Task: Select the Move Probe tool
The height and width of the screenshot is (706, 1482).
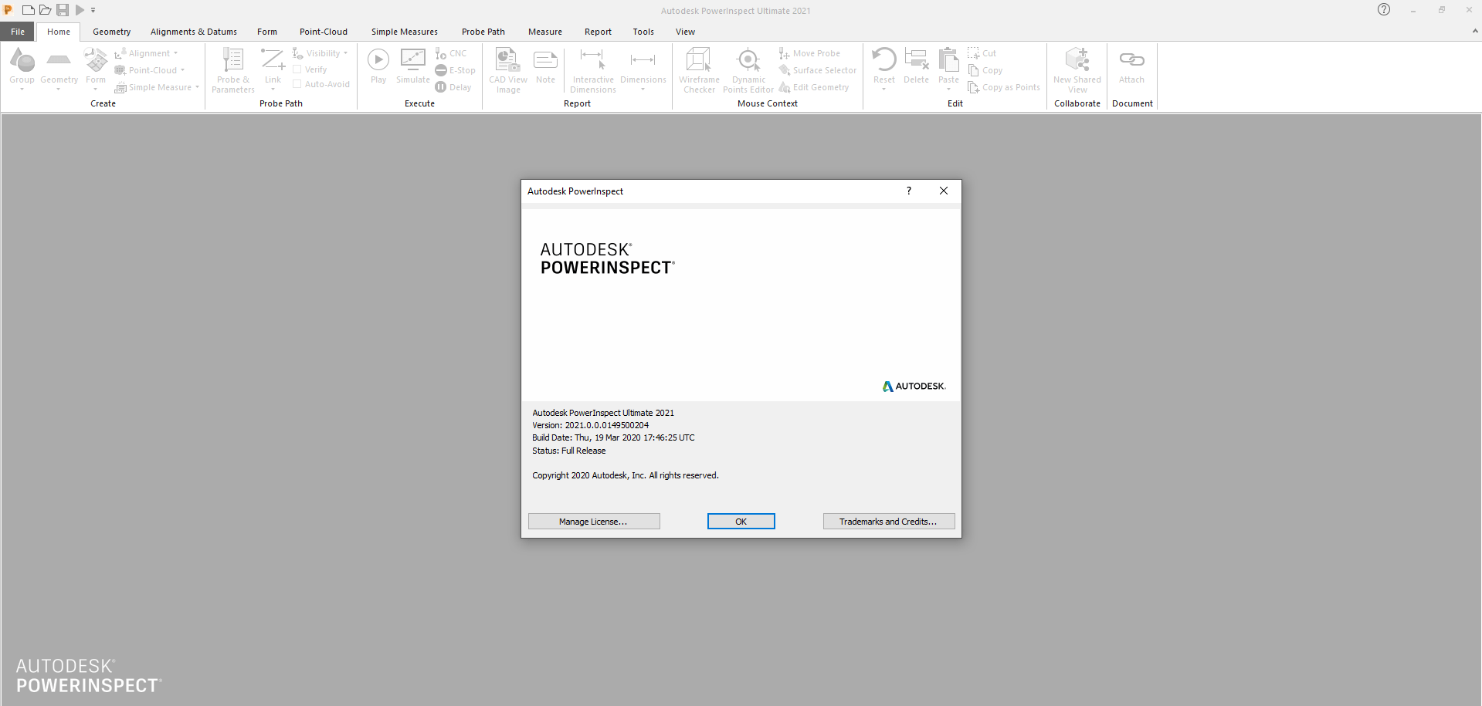Action: [809, 53]
